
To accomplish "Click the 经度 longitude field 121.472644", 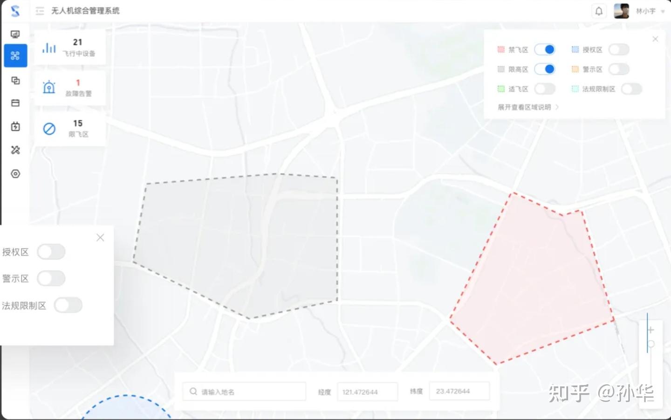I will tap(367, 392).
